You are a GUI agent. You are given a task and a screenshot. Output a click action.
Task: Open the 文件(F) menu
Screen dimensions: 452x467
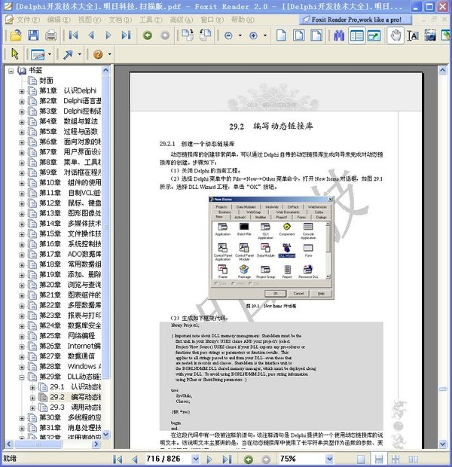coord(27,20)
